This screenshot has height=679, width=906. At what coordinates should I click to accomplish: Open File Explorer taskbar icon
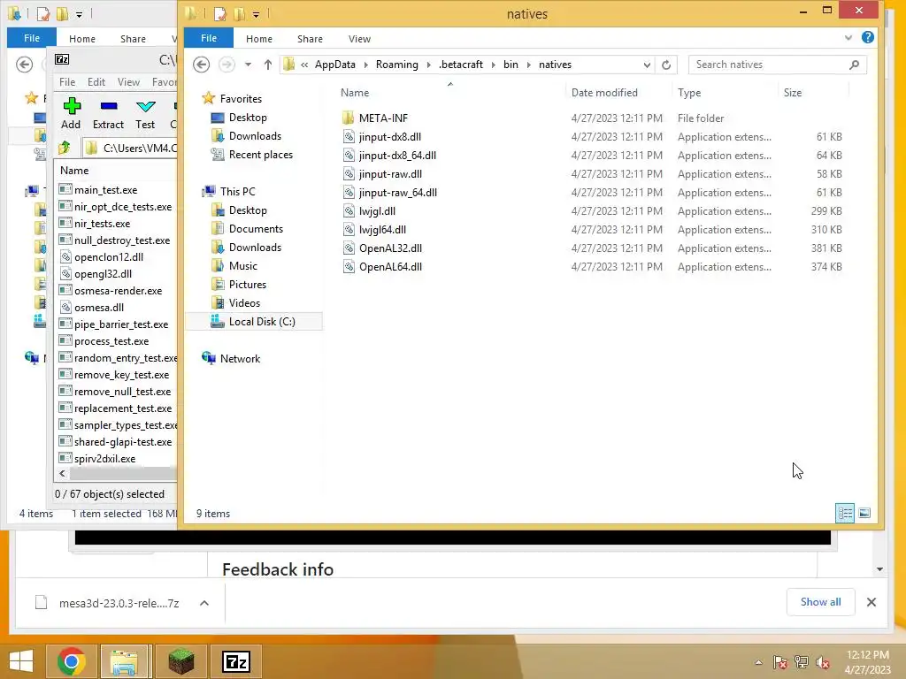pos(124,661)
